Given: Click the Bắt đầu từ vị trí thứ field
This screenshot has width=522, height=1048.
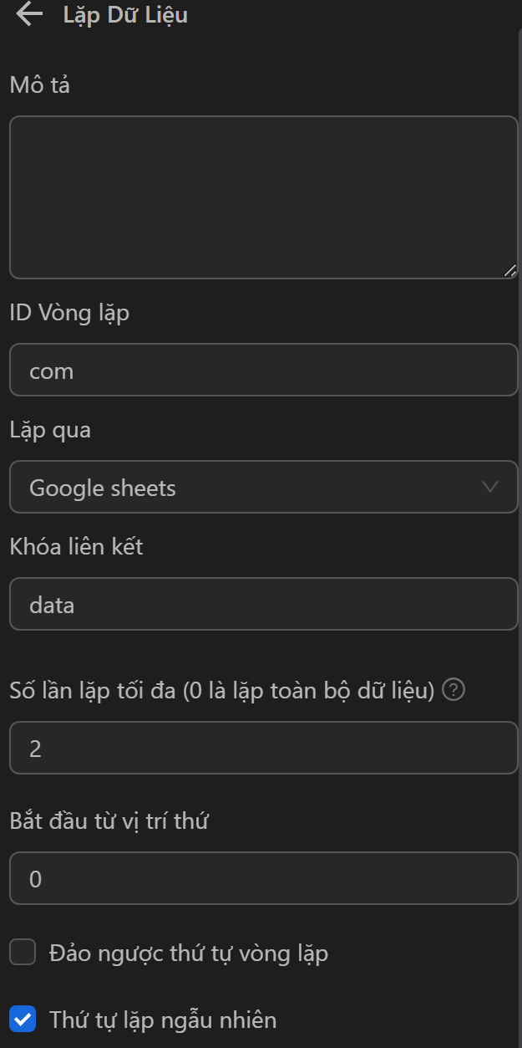Looking at the screenshot, I should [263, 878].
